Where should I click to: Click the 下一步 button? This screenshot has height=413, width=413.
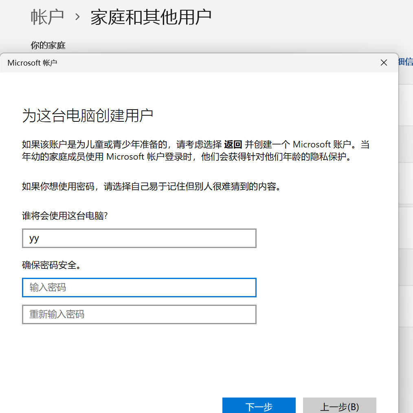pos(259,406)
